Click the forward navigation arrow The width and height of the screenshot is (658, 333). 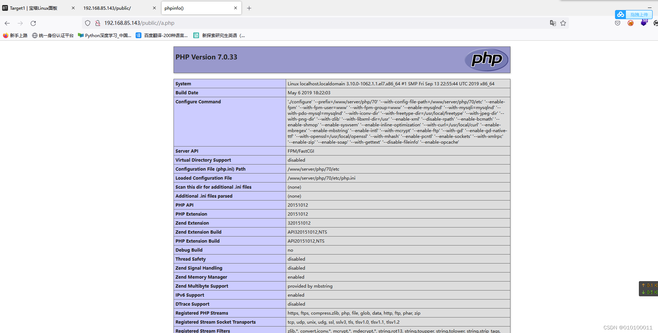pos(20,23)
